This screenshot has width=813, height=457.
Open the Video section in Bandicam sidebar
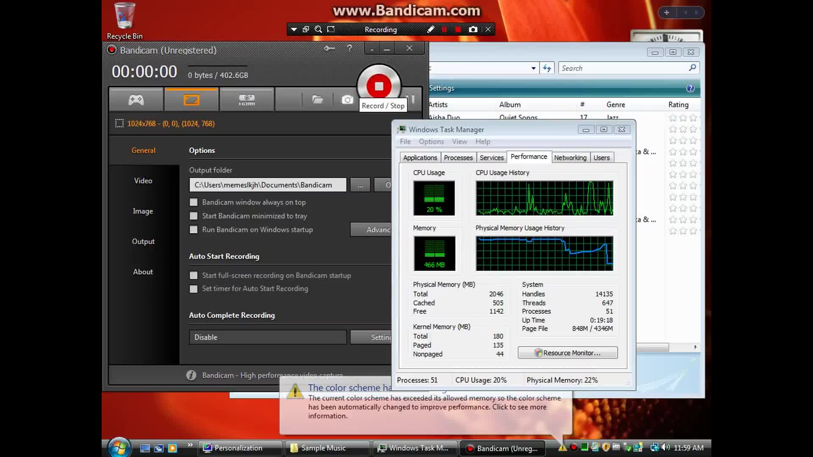[x=143, y=181]
